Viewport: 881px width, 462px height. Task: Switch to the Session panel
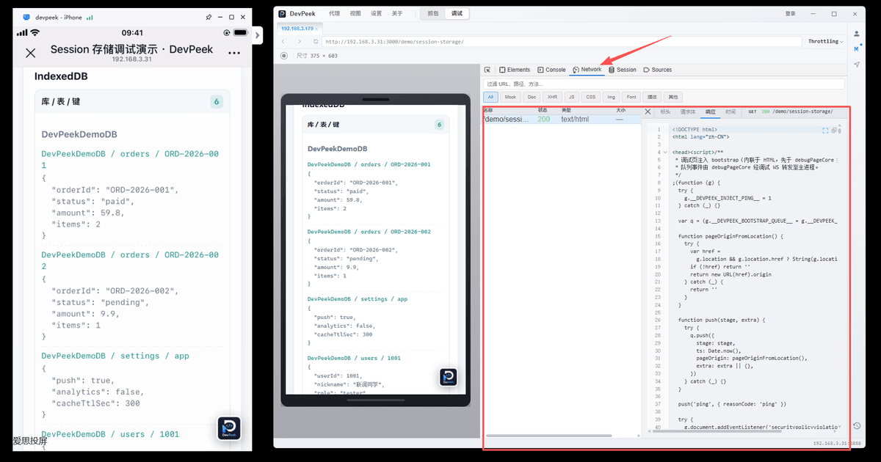pyautogui.click(x=623, y=70)
